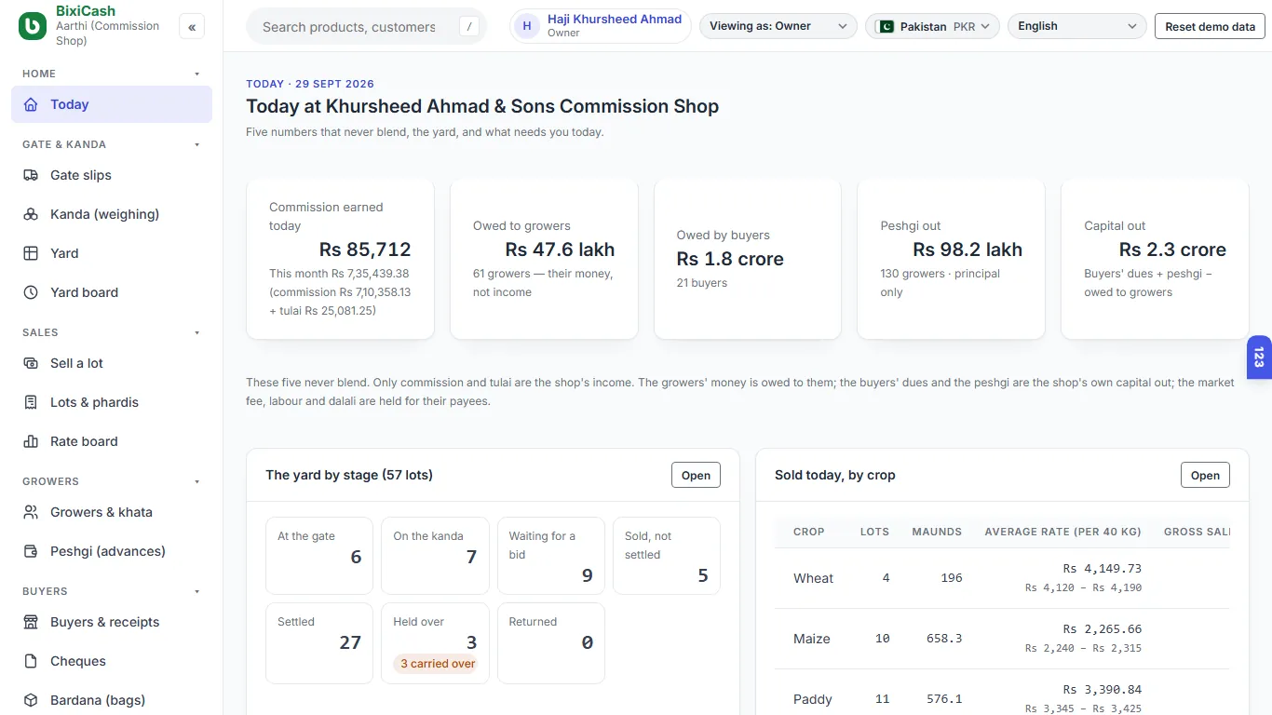The width and height of the screenshot is (1272, 715).
Task: Click the search products, customers field
Action: coord(367,27)
